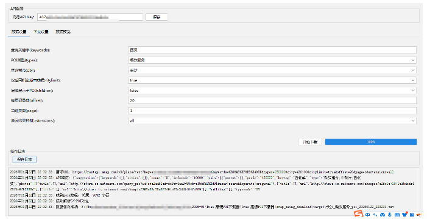Open the shirt skin icon with red dot

coord(404,214)
